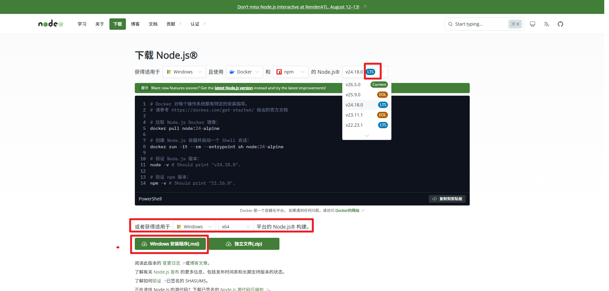
Task: Open the x64 architecture dropdown
Action: (x=236, y=227)
